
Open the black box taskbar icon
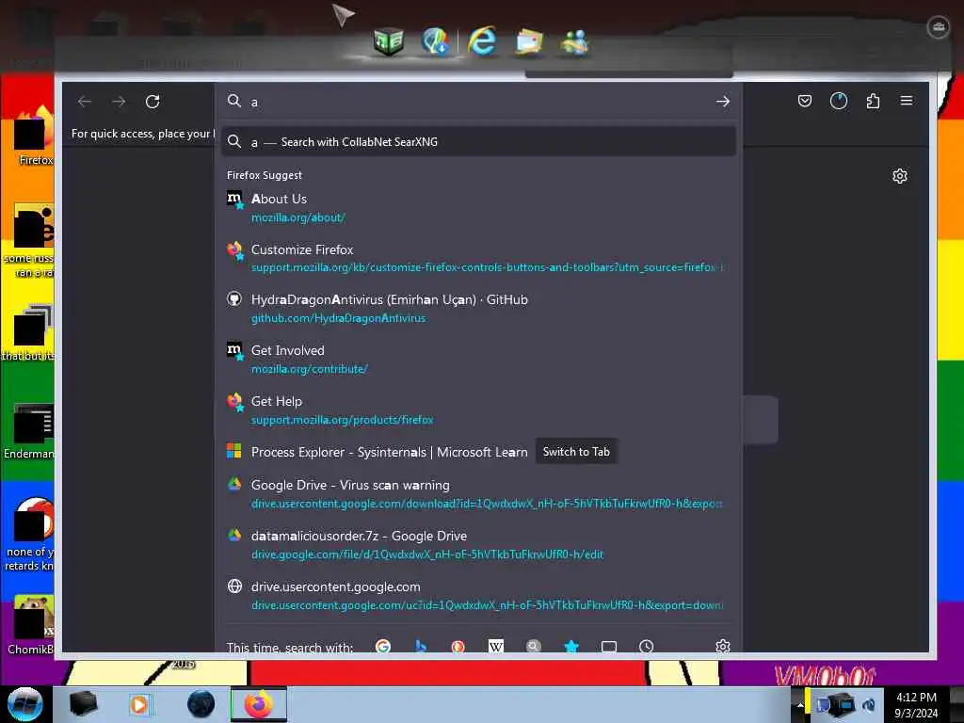tap(83, 704)
